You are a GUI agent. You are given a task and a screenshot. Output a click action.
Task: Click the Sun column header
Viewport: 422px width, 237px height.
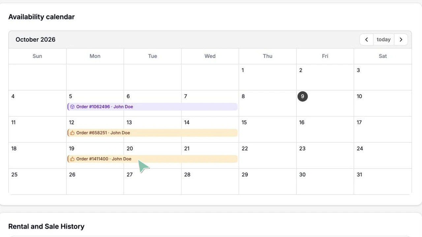tap(37, 56)
